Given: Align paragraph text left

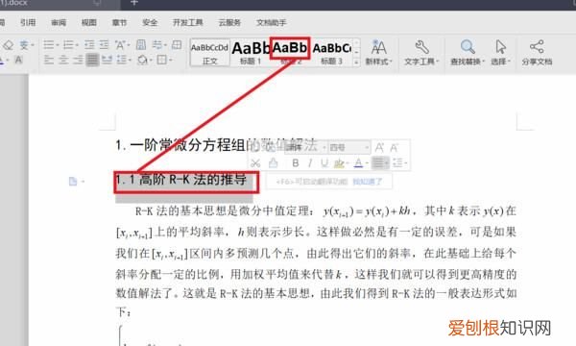Looking at the screenshot, I should 49,60.
